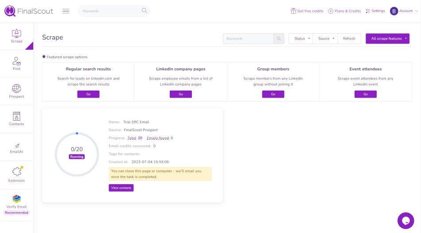This screenshot has height=233, width=421.
Task: Open EmailAI paper plane icon
Action: (x=17, y=146)
